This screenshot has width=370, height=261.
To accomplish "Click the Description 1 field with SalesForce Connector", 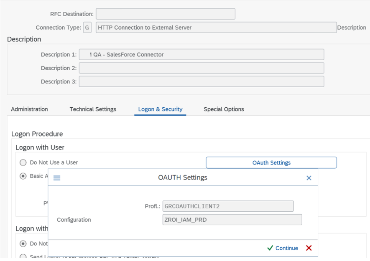I will point(201,54).
